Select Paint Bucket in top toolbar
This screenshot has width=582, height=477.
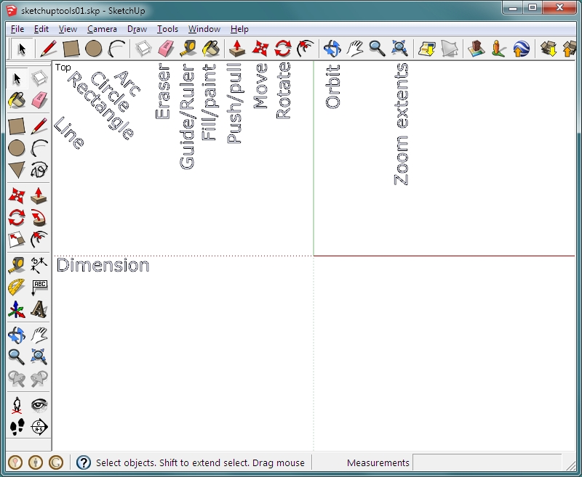point(211,49)
